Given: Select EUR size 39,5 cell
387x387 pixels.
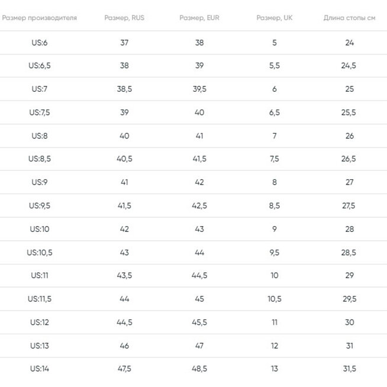Looking at the screenshot, I should click(x=199, y=89).
